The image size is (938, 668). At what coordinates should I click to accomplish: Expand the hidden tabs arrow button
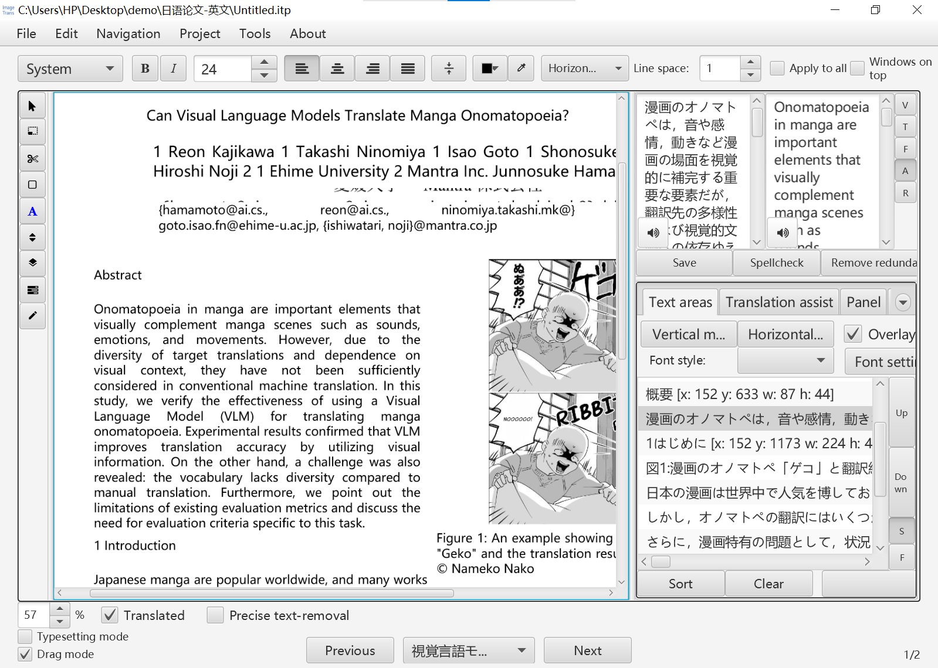click(903, 302)
